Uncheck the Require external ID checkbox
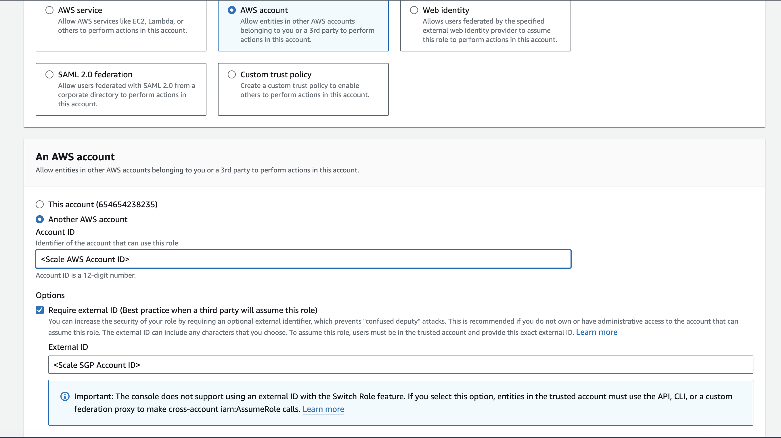The width and height of the screenshot is (781, 438). point(40,310)
